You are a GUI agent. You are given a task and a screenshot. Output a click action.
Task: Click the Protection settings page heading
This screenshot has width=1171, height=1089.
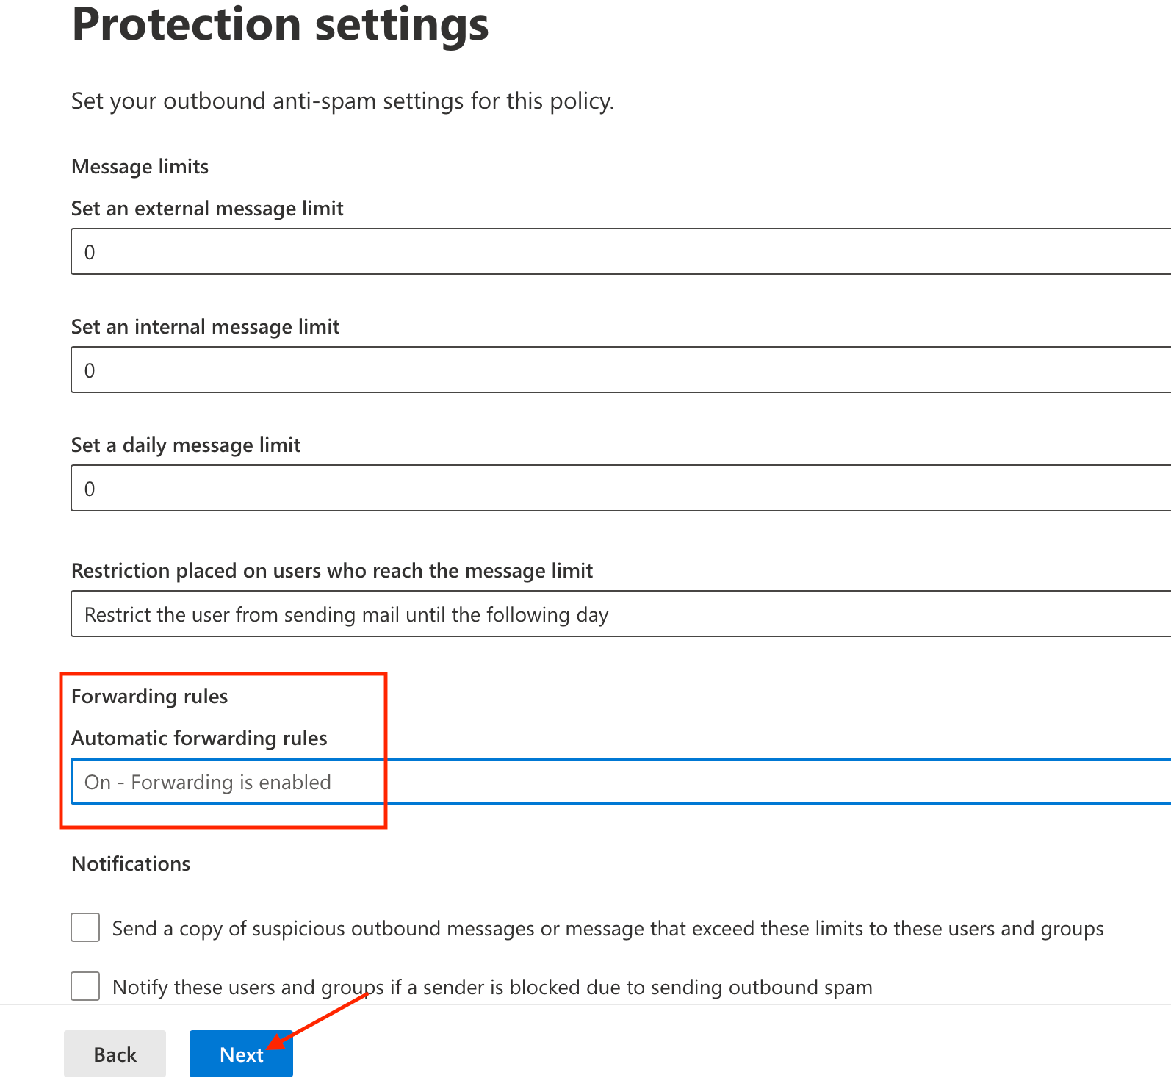coord(280,24)
